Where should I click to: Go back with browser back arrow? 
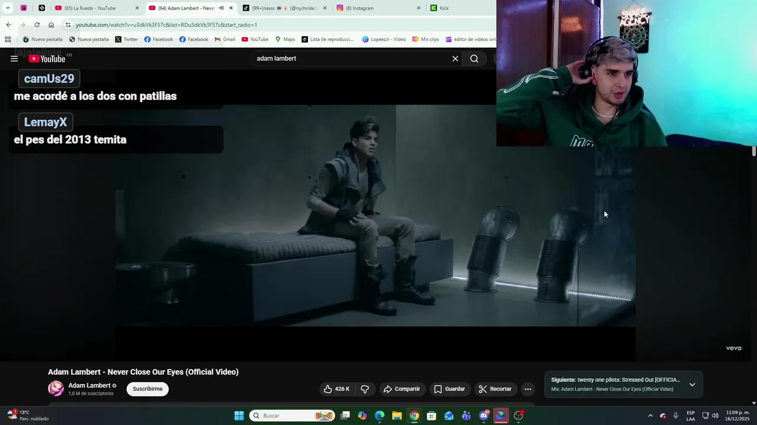[8, 25]
